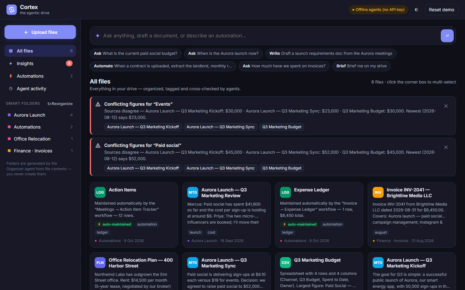Click the LOG badge on Expense Ledger card
Screen dimensions: 465x290
click(x=285, y=192)
